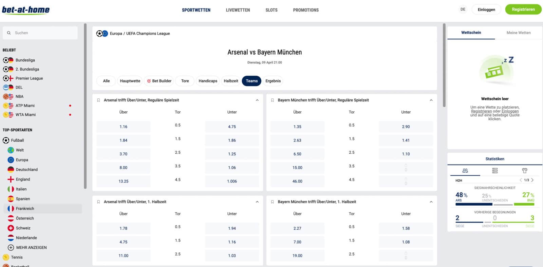Image resolution: width=543 pixels, height=267 pixels.
Task: Open the table standings statistics icon
Action: pos(495,171)
